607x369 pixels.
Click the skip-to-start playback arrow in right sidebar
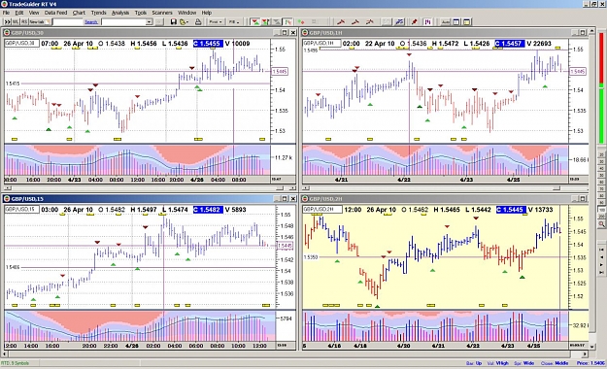(x=601, y=250)
